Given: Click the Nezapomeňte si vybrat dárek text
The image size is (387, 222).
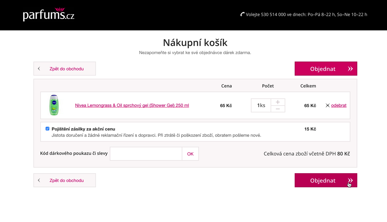Looking at the screenshot, I should click(195, 53).
